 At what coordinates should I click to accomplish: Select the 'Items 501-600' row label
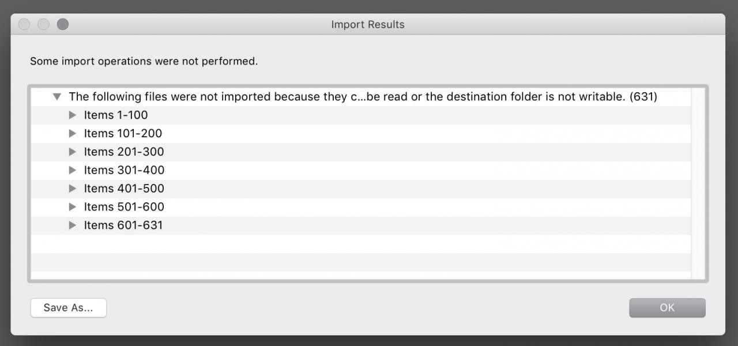tap(124, 207)
